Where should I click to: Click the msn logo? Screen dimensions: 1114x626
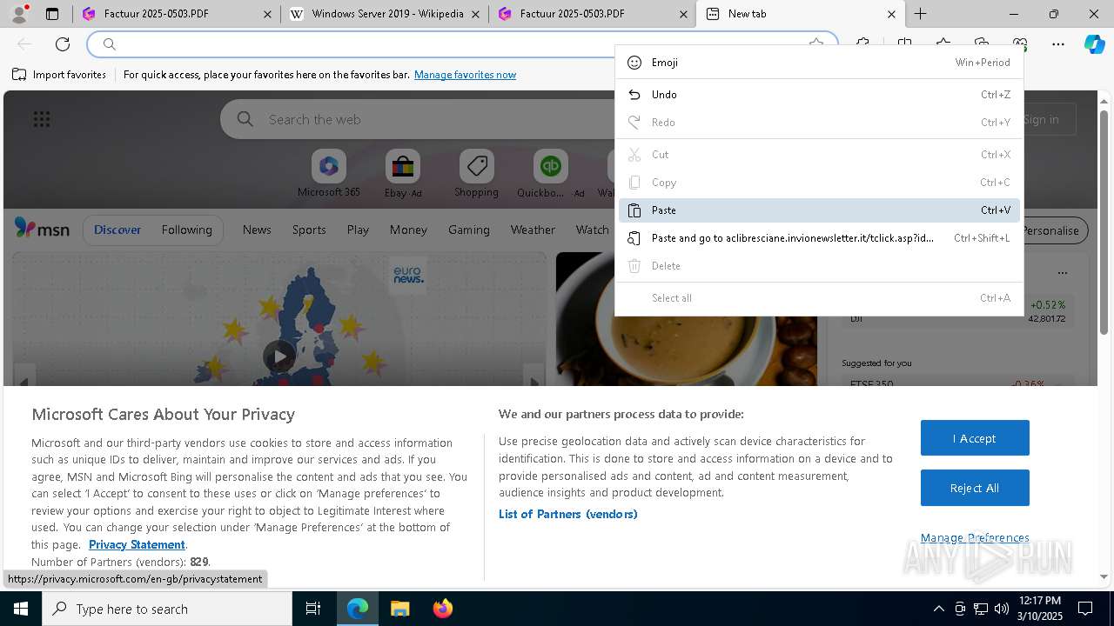(x=42, y=229)
